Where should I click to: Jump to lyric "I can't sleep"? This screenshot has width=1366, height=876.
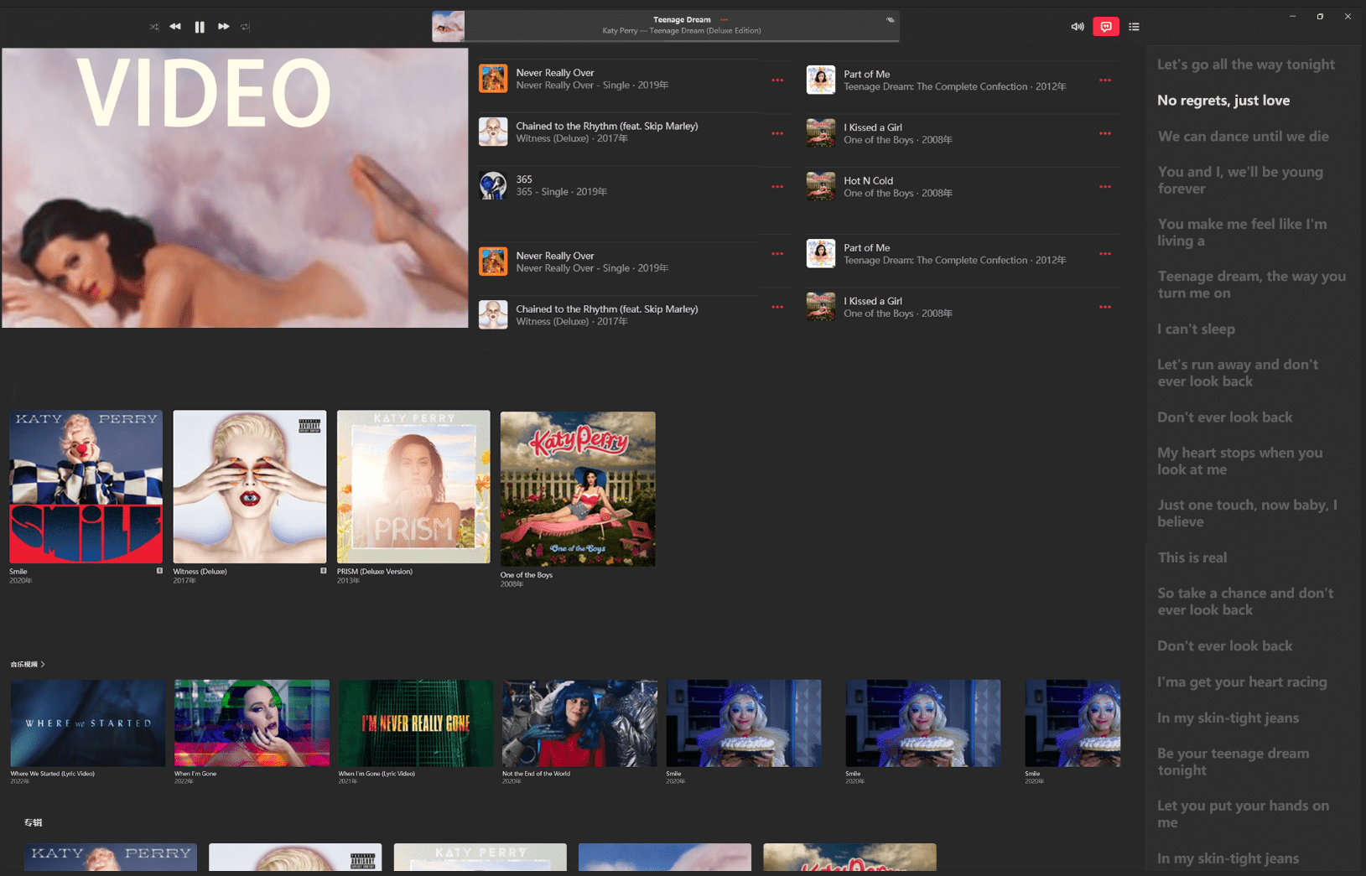1196,329
